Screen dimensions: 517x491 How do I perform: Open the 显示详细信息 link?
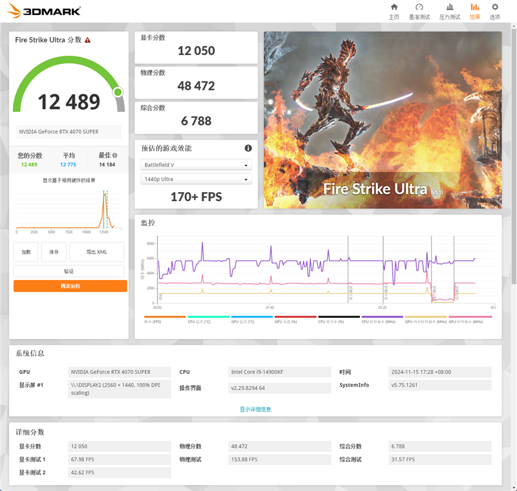coord(255,409)
